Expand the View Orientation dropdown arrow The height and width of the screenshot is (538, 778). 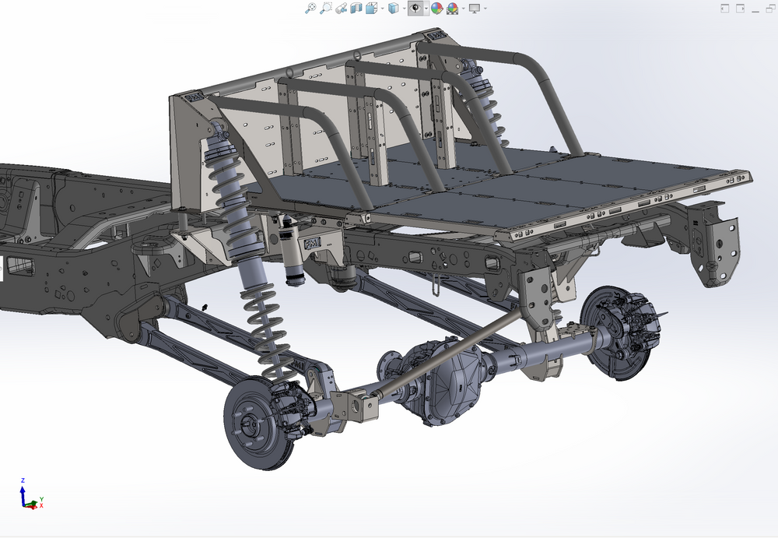[x=382, y=9]
